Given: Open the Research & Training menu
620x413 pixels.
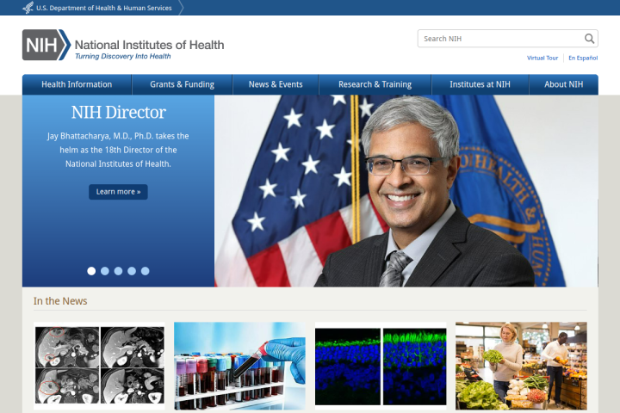Looking at the screenshot, I should [375, 84].
